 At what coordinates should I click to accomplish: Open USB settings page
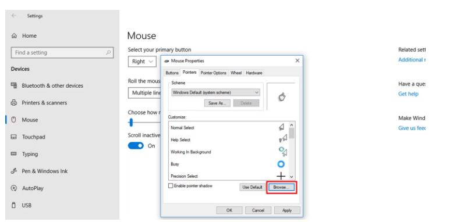tap(26, 205)
